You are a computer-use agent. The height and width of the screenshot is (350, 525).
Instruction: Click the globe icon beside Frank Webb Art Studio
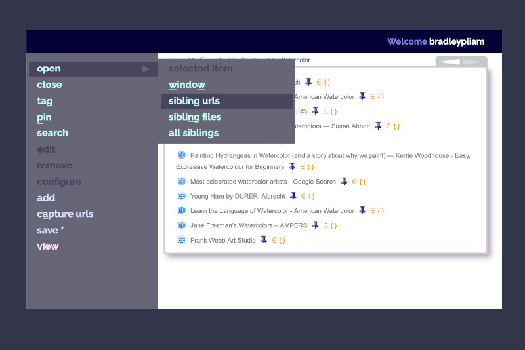coord(182,240)
